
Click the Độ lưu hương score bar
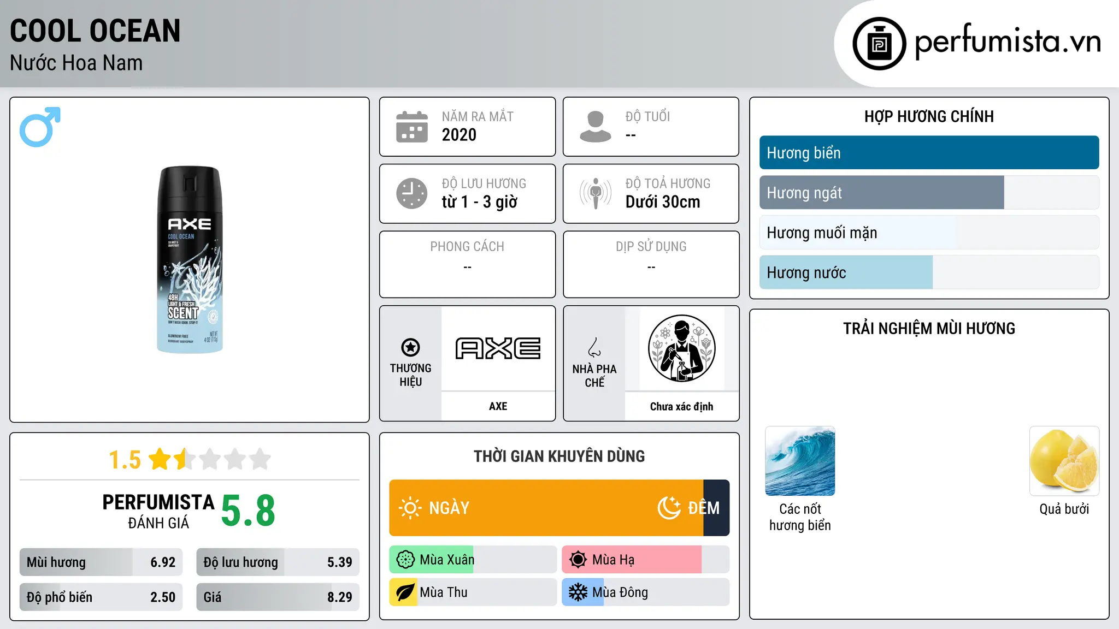(x=278, y=562)
